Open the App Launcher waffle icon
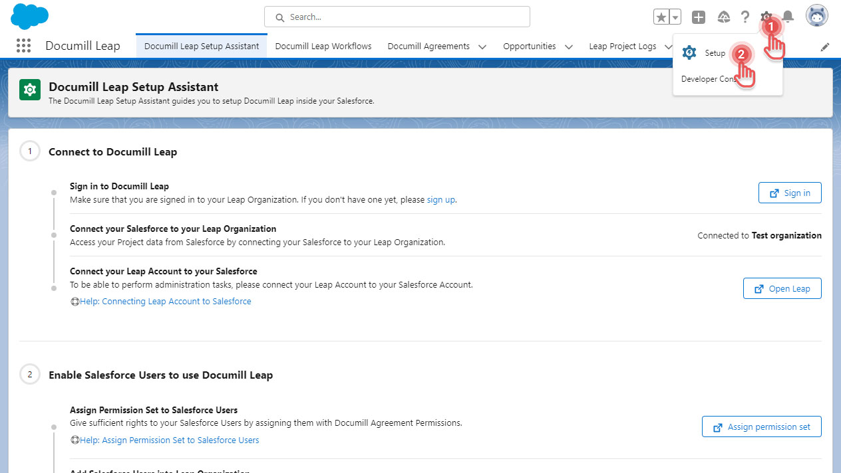The image size is (841, 473). 23,45
